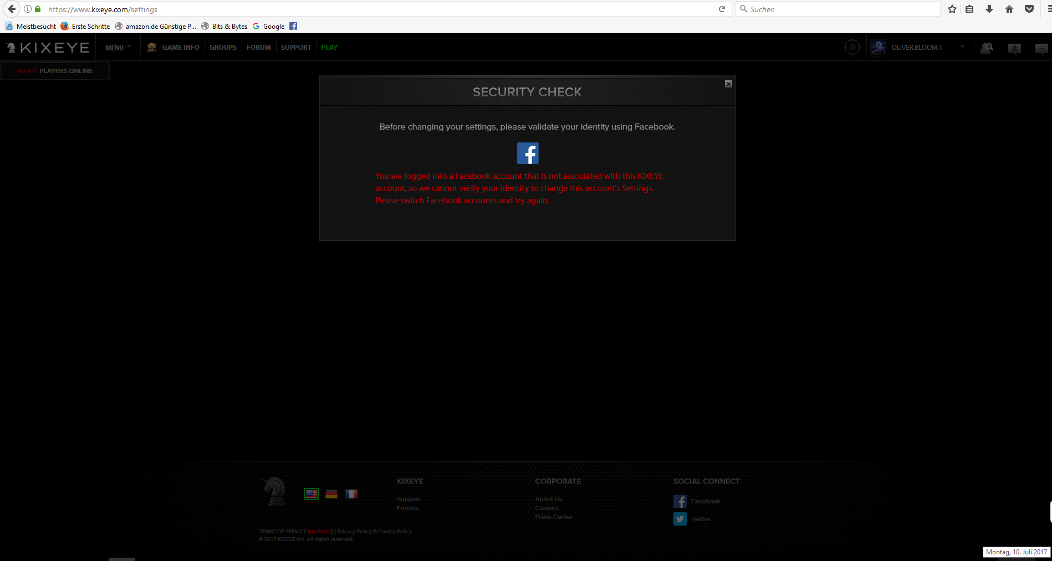Open the GAME INFO menu item

(181, 48)
